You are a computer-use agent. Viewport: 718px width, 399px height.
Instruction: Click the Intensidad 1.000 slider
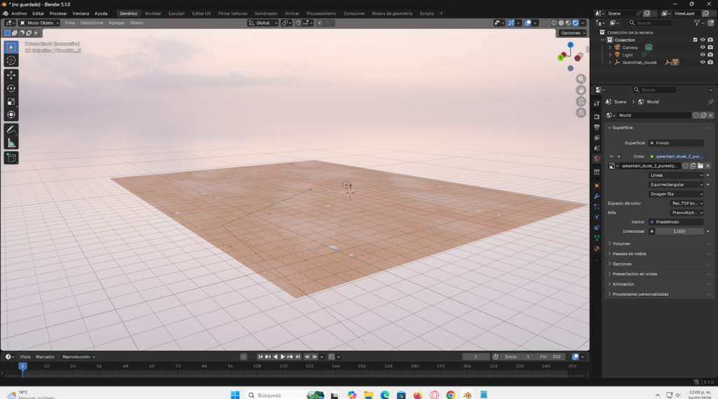[x=679, y=231]
